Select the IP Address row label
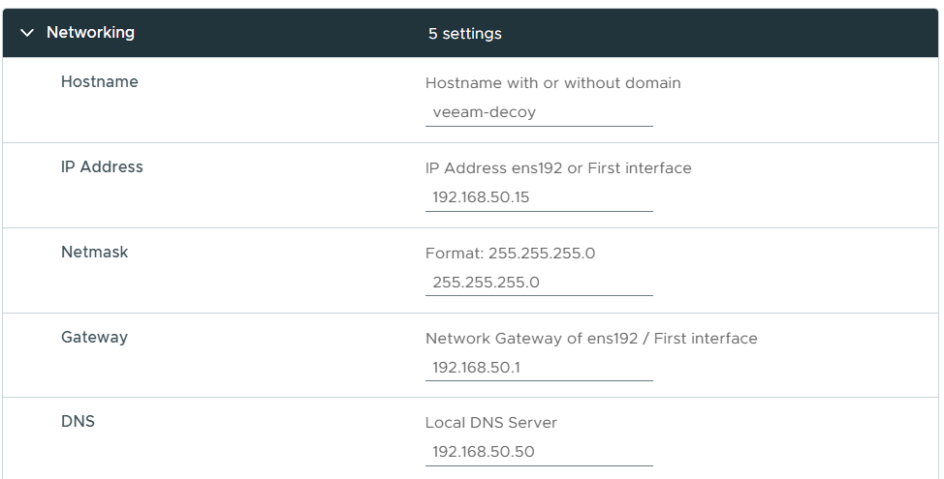The image size is (944, 479). coord(102,167)
